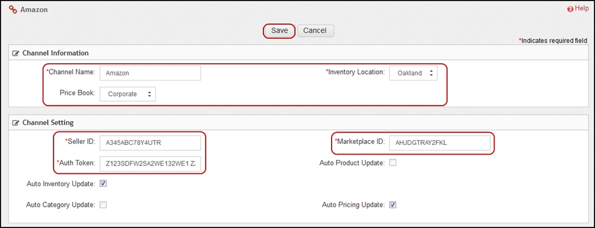Click the Channel Setting section heading

(x=48, y=123)
